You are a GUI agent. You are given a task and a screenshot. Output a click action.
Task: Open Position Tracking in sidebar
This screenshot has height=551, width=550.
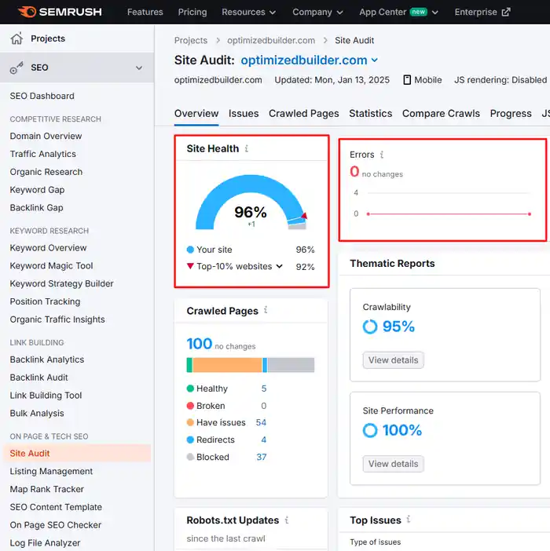(x=45, y=301)
